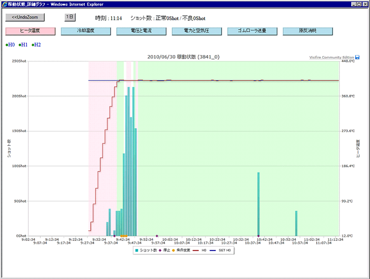Screen dimensions: 370x279
Task: Click the H0 red line legend entry
Action: (196, 250)
